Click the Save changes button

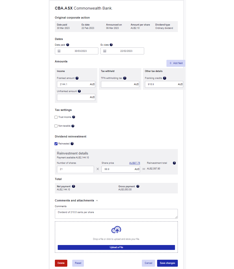pyautogui.click(x=167, y=263)
